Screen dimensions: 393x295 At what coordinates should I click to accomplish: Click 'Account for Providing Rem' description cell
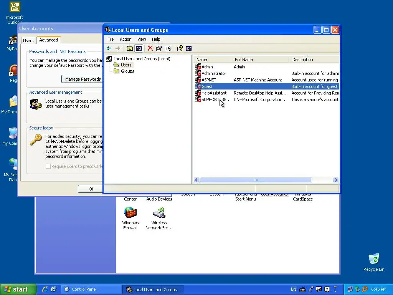coord(315,93)
